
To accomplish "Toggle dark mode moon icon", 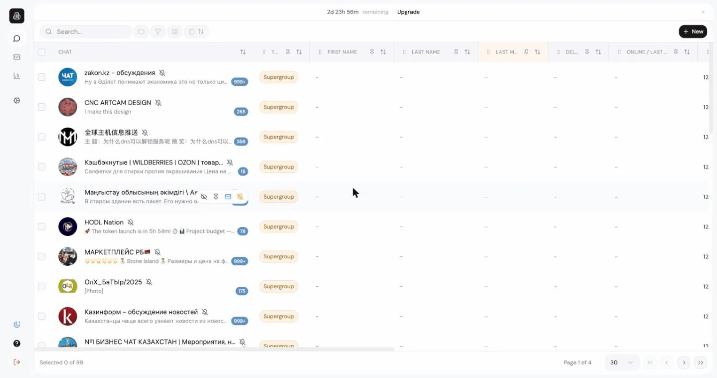I will click(x=17, y=325).
